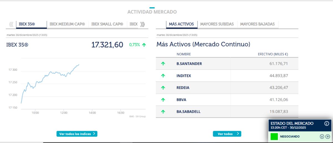
Task: Select the MÁS ACTIVOS tab
Action: 181,24
